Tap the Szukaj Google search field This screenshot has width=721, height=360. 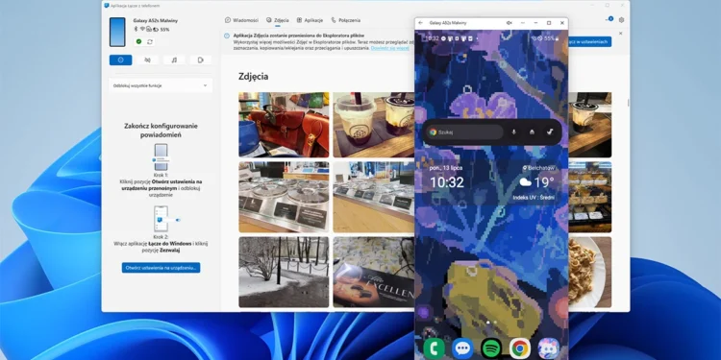464,132
